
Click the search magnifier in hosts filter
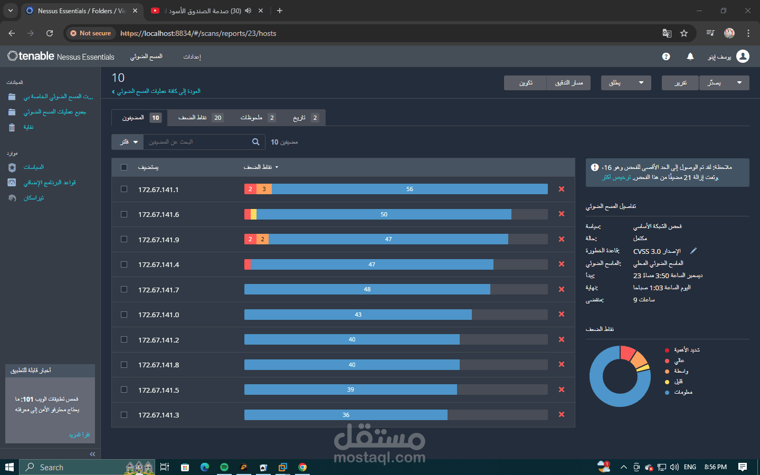point(255,141)
